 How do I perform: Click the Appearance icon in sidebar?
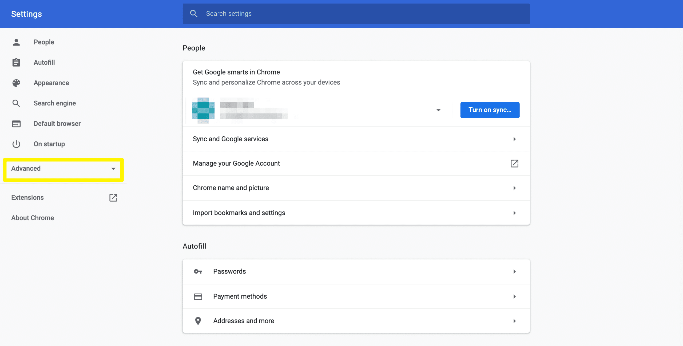pos(16,83)
